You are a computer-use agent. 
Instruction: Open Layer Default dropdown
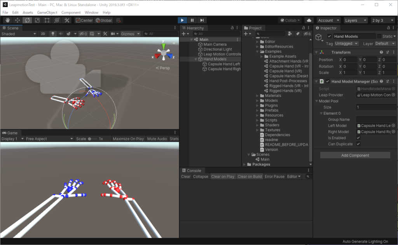tap(385, 43)
